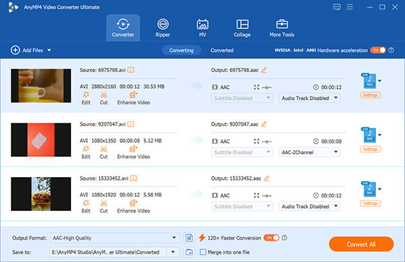Rename output 6975798.aac with pencil icon
Screen dimensions: 405x262
(264, 70)
